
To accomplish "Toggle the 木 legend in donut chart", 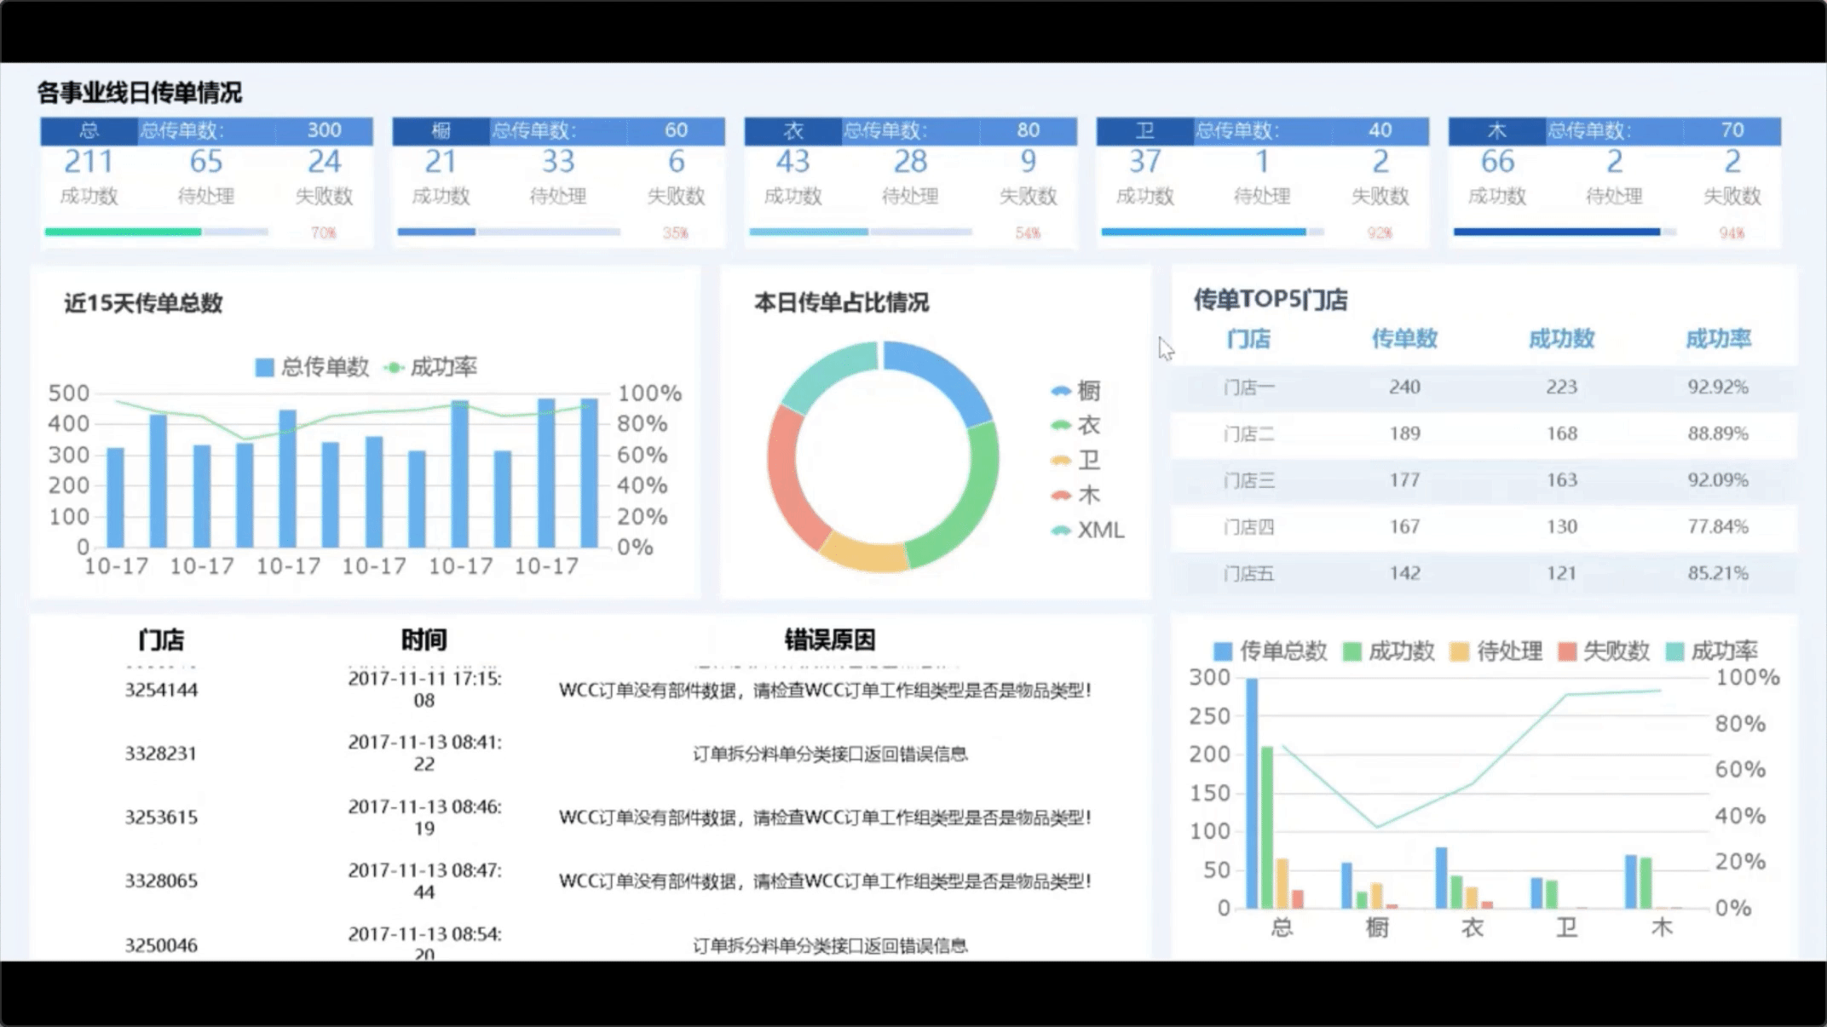I will (x=1076, y=495).
